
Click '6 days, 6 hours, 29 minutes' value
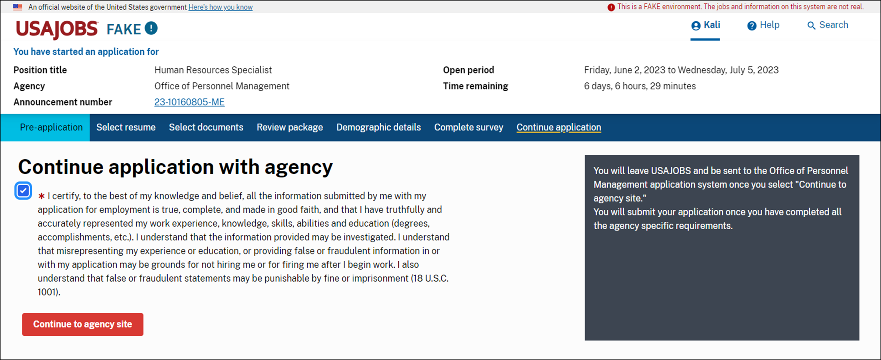pyautogui.click(x=640, y=86)
